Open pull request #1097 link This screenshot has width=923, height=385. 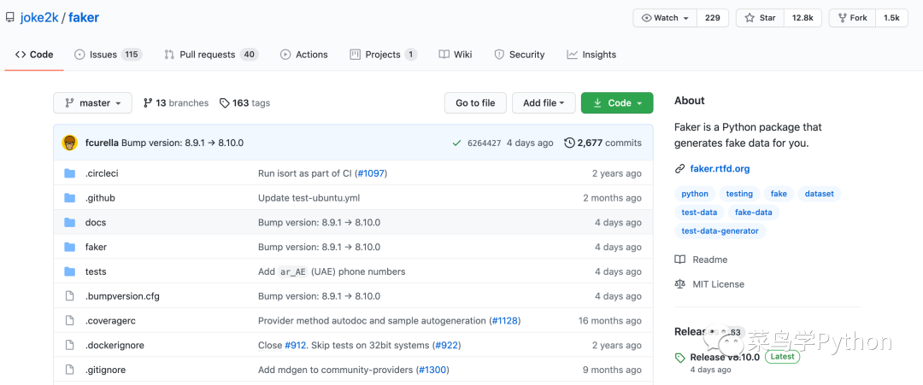371,173
